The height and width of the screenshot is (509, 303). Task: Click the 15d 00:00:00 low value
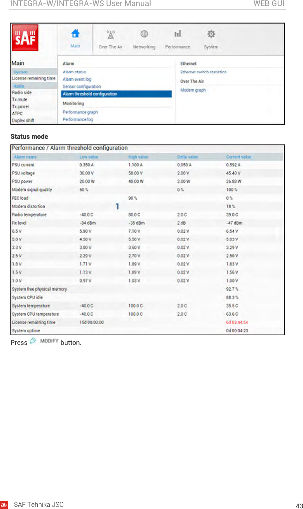(x=92, y=323)
